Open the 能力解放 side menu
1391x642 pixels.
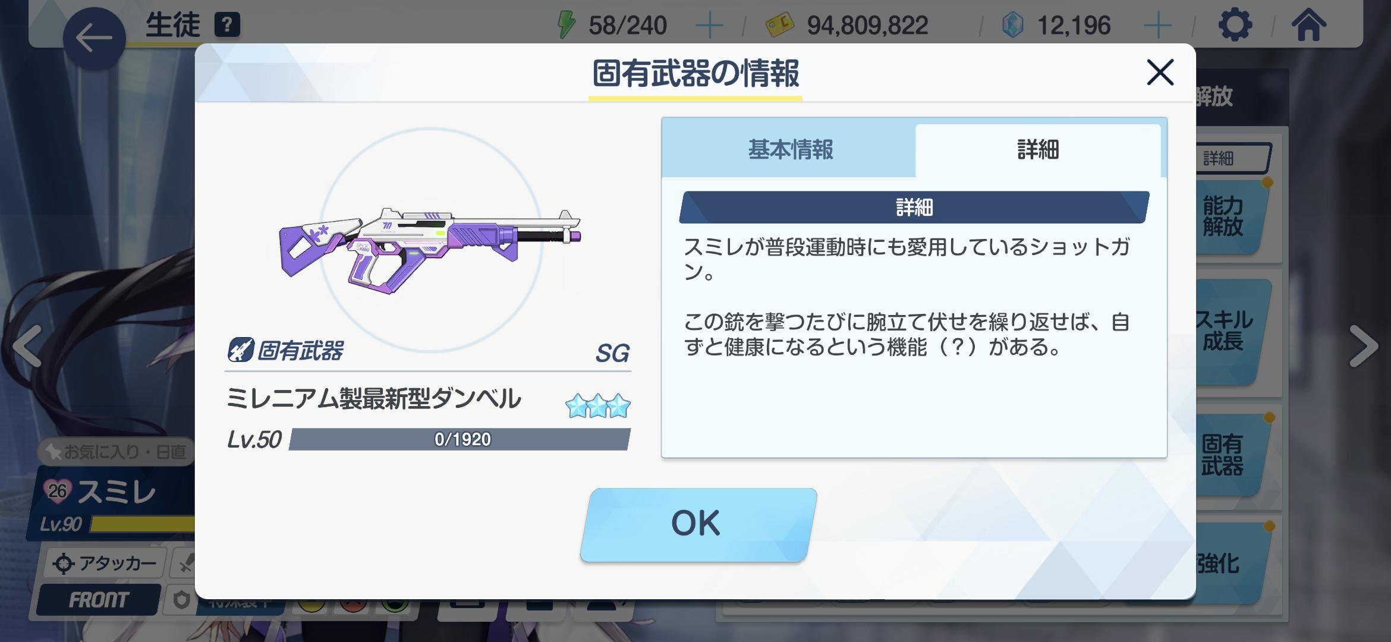click(x=1228, y=216)
